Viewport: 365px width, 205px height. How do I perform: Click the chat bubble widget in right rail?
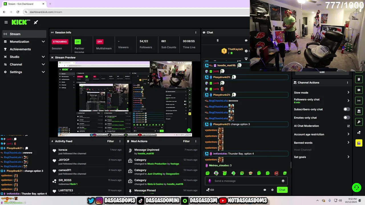[359, 90]
